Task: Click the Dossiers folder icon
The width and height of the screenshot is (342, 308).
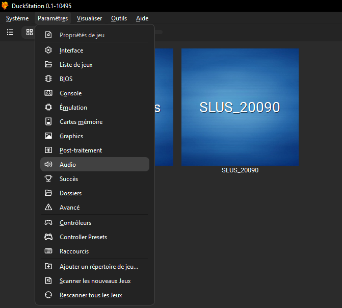Action: [48, 193]
